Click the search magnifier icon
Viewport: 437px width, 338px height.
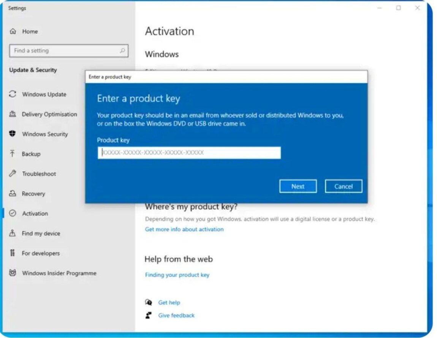(122, 51)
